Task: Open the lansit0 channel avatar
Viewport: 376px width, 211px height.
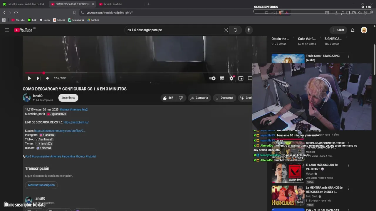Action: tap(27, 98)
